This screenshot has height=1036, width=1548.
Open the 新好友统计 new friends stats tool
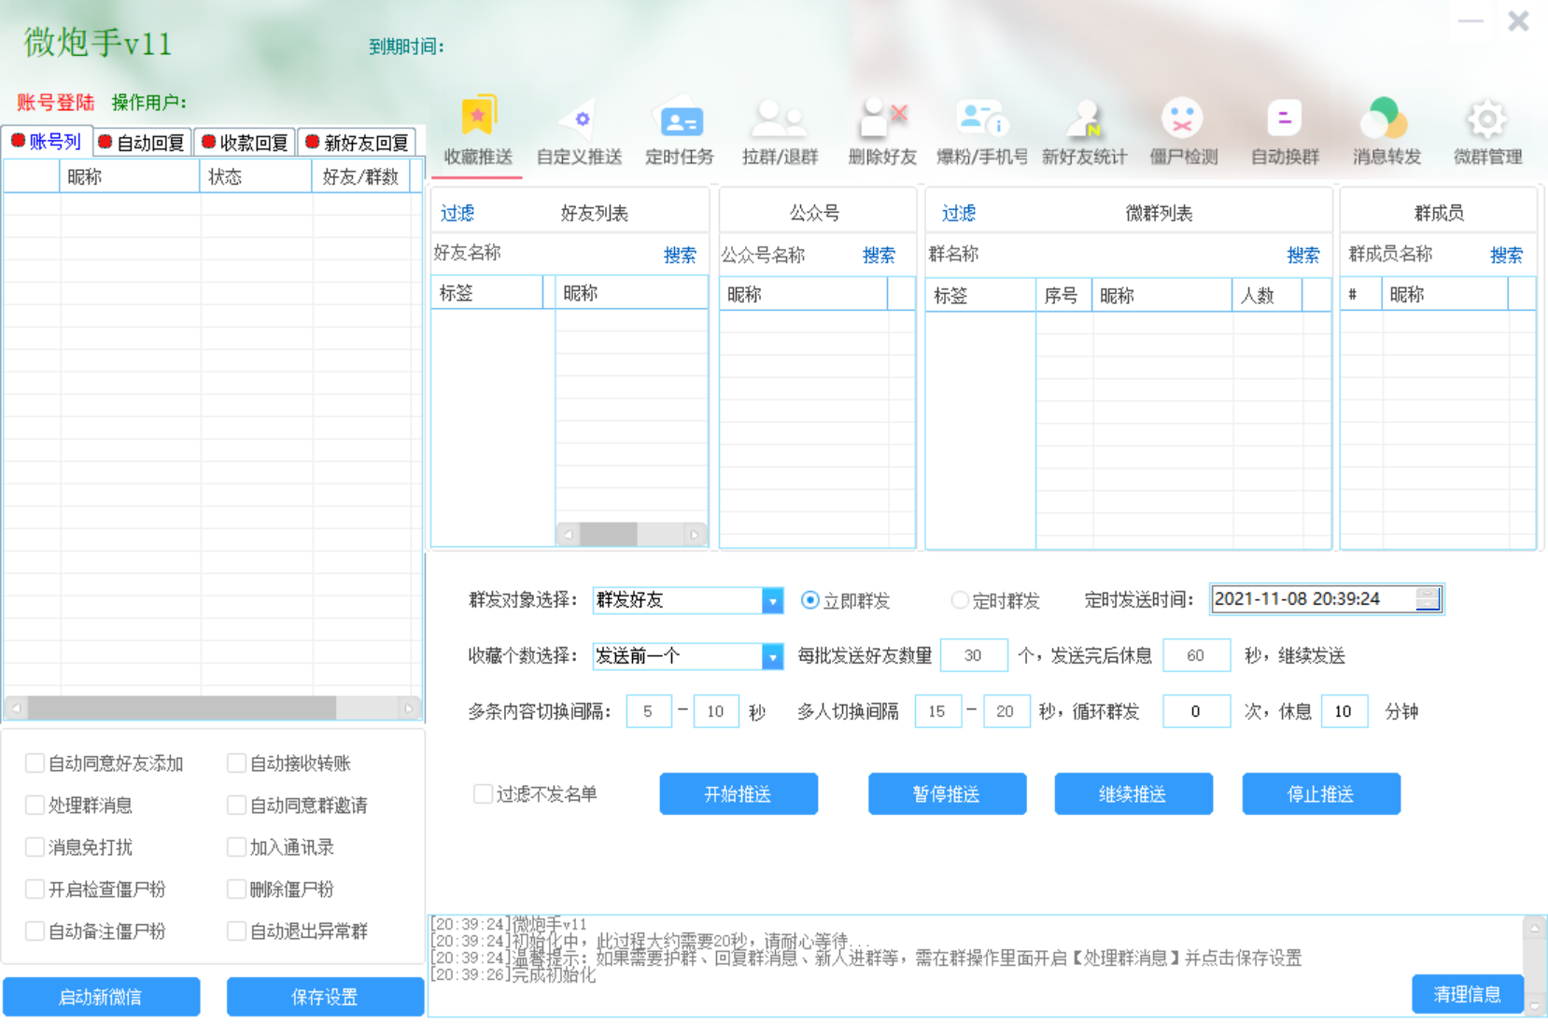(1084, 132)
